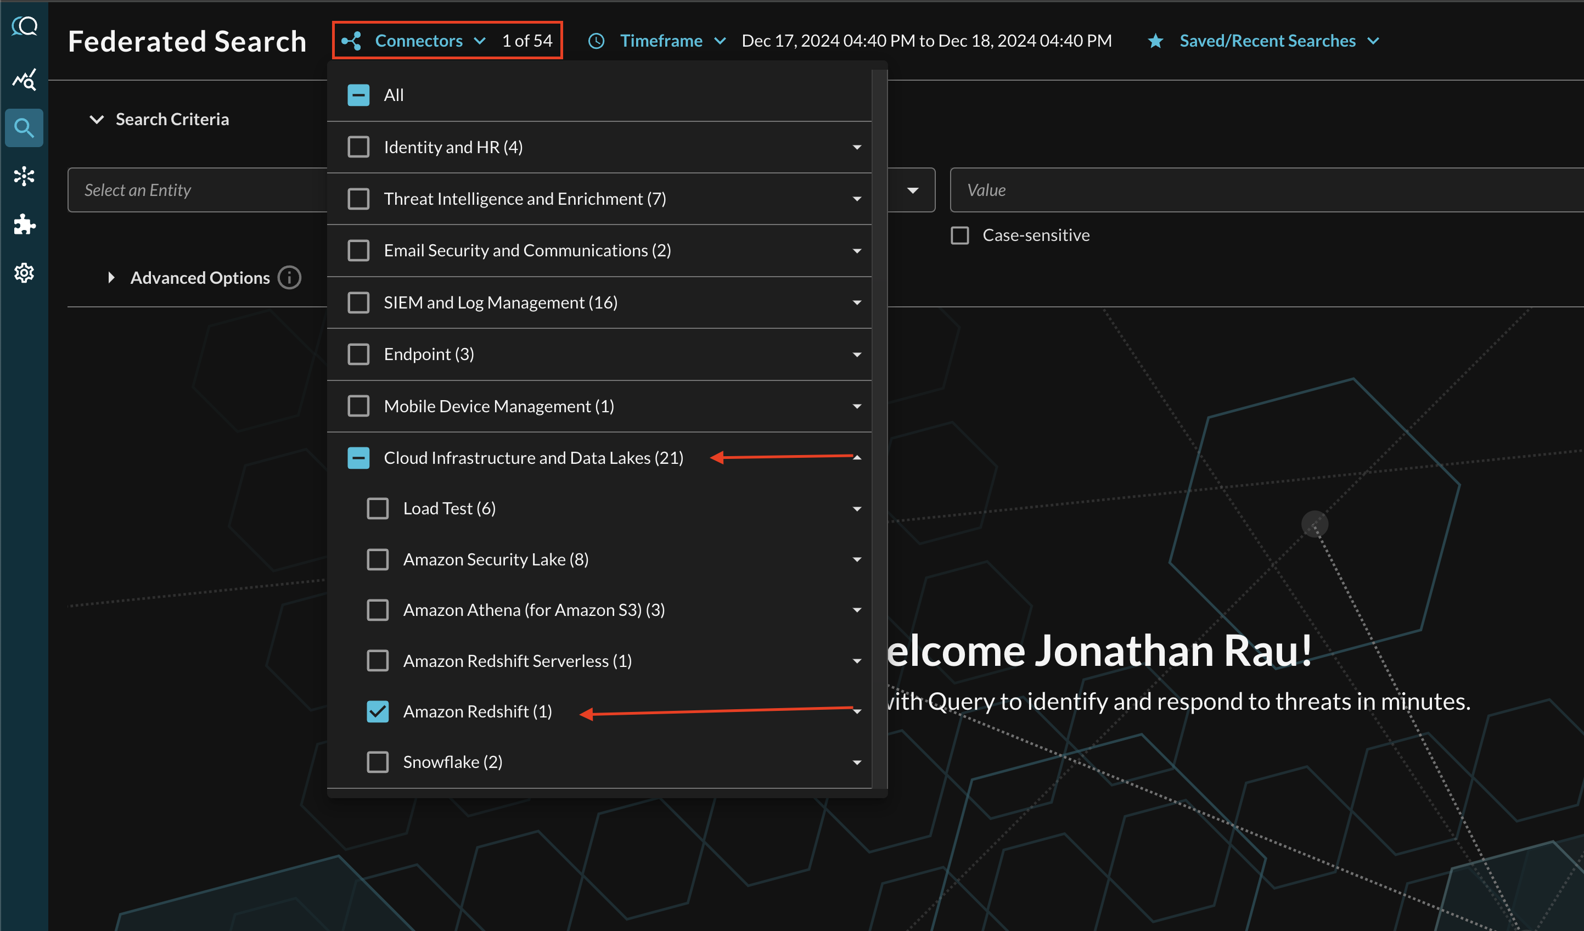Enable the Cloud Infrastructure and Data Lakes checkbox
Viewport: 1584px width, 931px height.
click(359, 457)
